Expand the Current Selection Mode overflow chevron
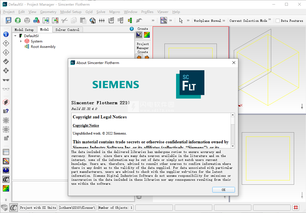The width and height of the screenshot is (306, 213). [269, 19]
